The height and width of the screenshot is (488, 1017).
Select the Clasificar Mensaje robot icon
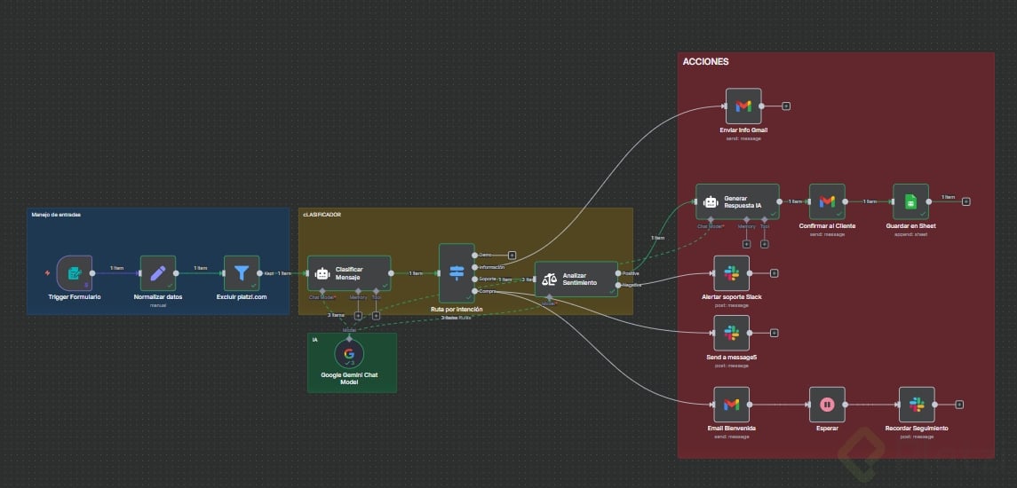pos(322,273)
